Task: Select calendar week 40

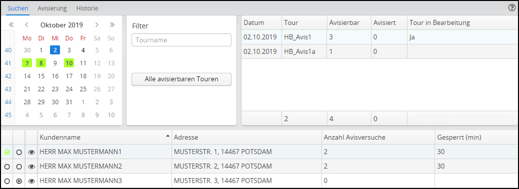Action: [x=8, y=50]
